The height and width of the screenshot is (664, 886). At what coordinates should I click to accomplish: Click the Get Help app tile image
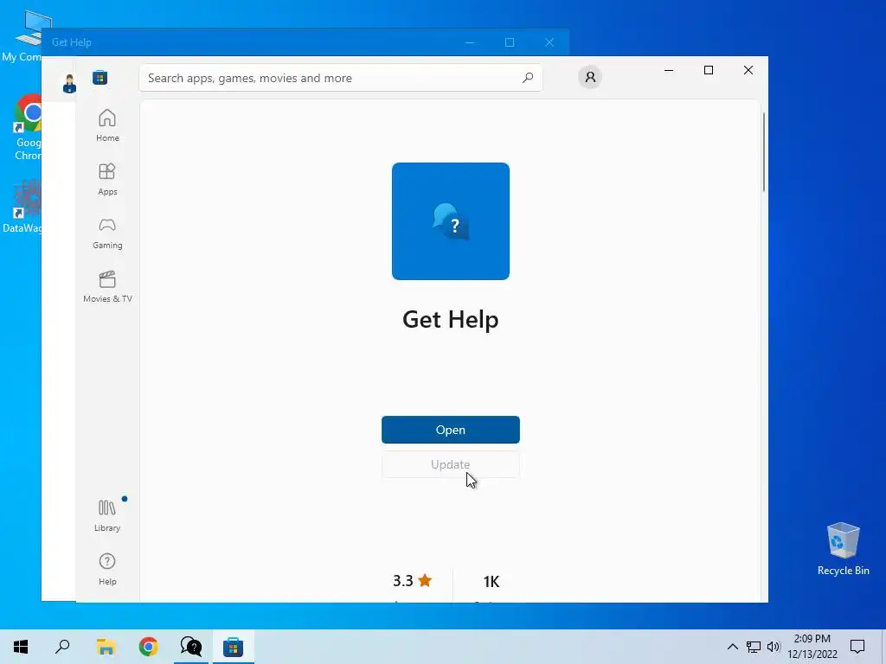[450, 221]
